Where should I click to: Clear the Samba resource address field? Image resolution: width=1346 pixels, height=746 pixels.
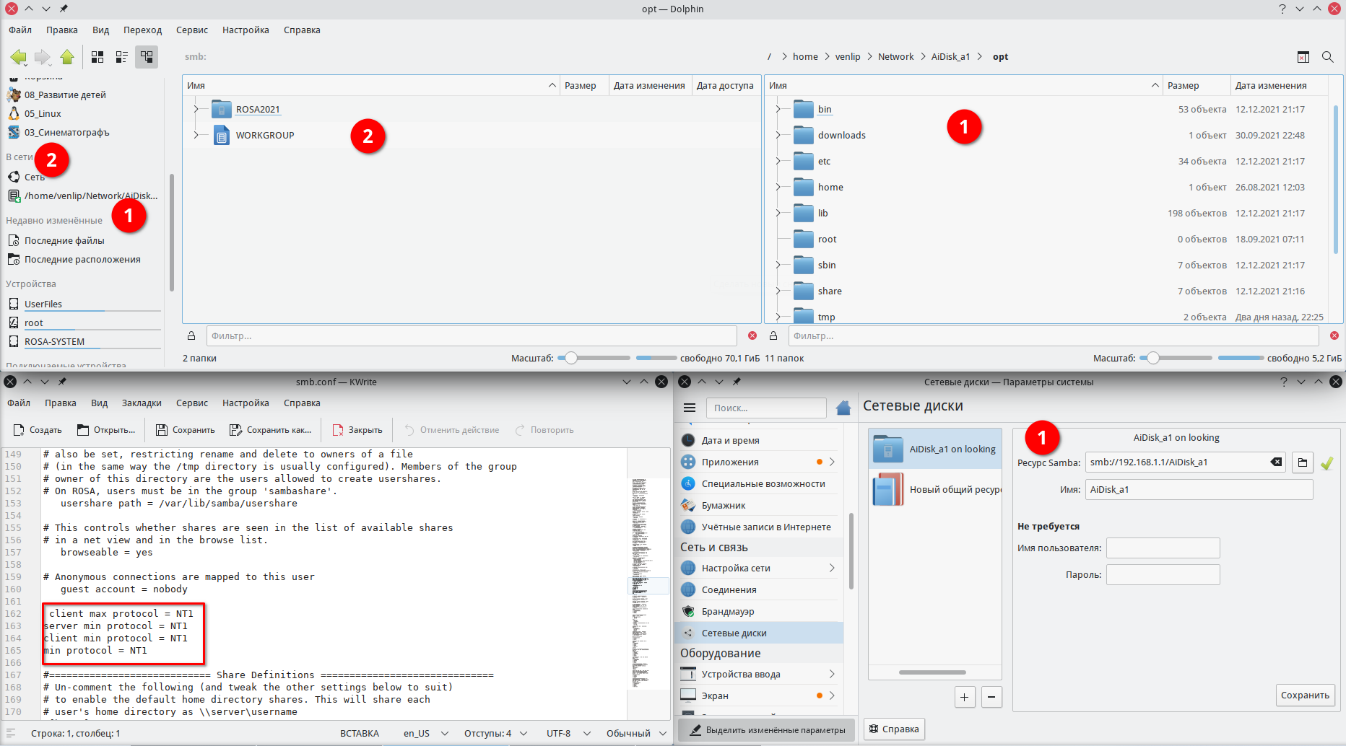click(1276, 462)
